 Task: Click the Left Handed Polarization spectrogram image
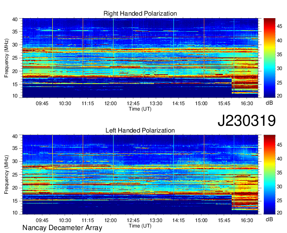click(140, 175)
